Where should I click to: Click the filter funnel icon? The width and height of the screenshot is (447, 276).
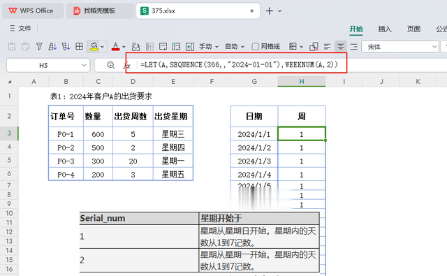(x=39, y=47)
